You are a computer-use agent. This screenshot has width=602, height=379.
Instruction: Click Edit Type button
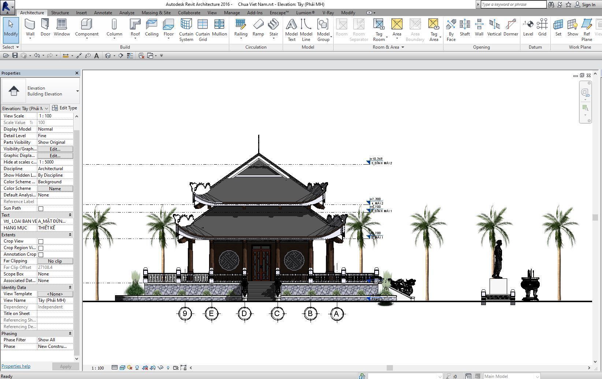pos(64,108)
